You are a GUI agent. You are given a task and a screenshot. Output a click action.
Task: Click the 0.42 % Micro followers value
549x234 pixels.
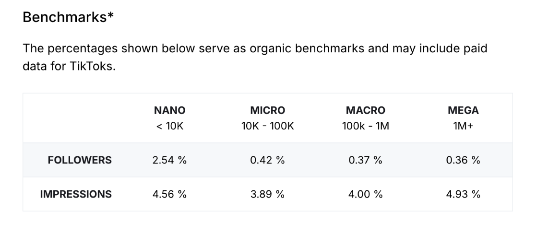point(267,160)
